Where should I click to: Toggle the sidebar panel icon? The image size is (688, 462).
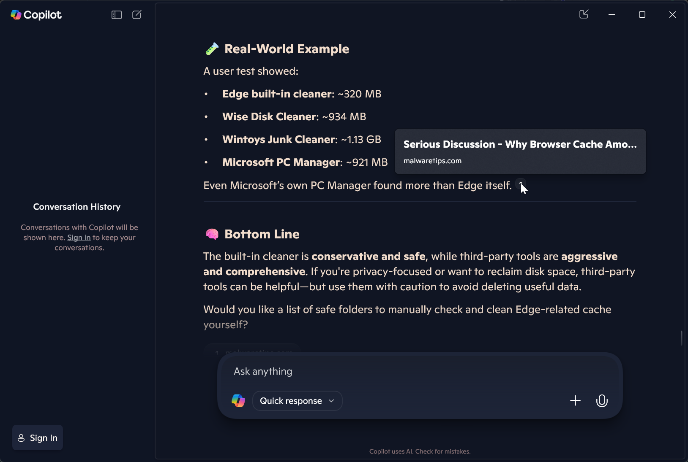117,15
